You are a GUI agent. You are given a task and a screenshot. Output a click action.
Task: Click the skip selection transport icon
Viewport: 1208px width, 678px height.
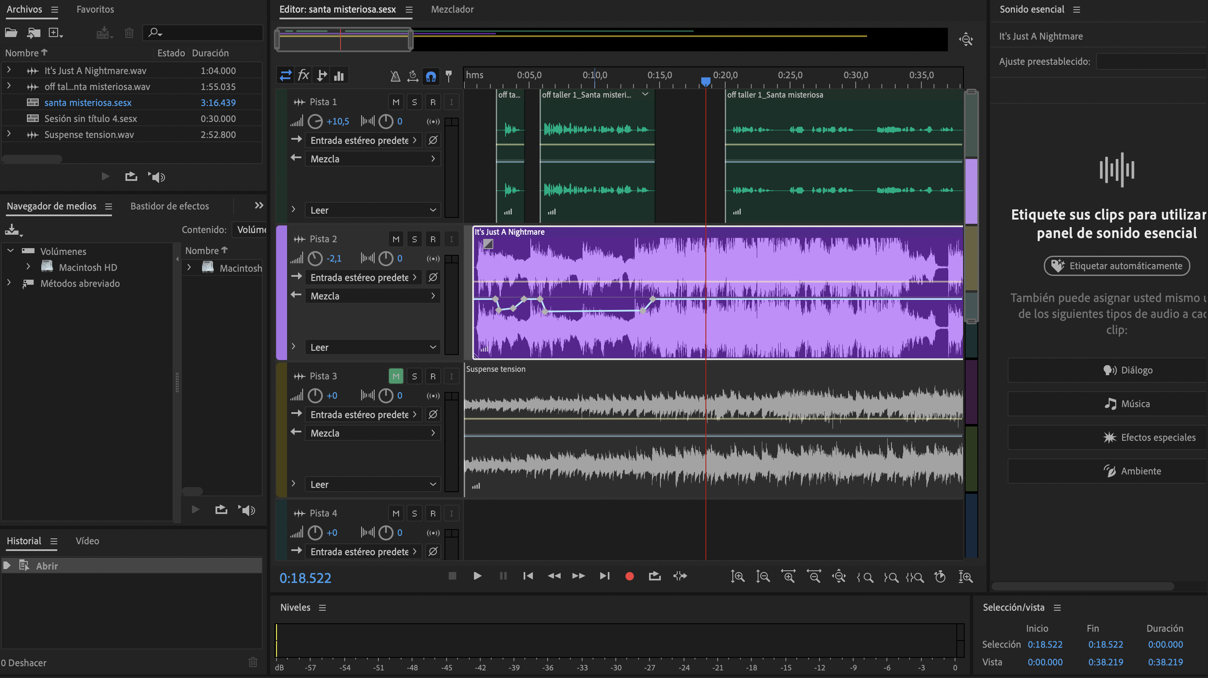680,576
